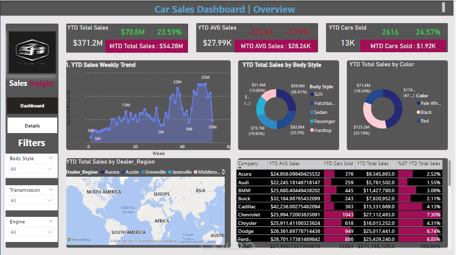Viewport: 456px width, 255px height.
Task: Switch to the Dashboard page
Action: [x=32, y=106]
